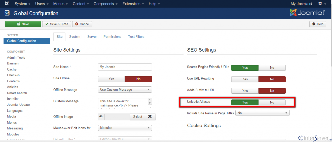Open Mouse-over Edit Icons dropdown
332x142 pixels.
[125, 128]
